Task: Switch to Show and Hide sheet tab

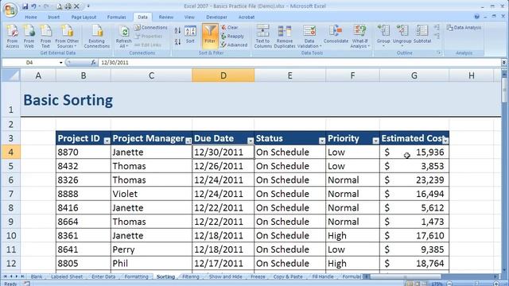Action: (225, 276)
